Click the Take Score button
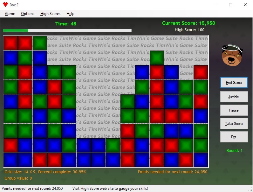The image size is (253, 192). [x=234, y=124]
